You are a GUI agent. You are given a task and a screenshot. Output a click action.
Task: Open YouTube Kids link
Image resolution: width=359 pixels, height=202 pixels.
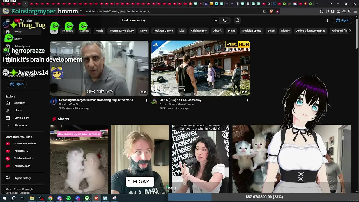click(22, 166)
